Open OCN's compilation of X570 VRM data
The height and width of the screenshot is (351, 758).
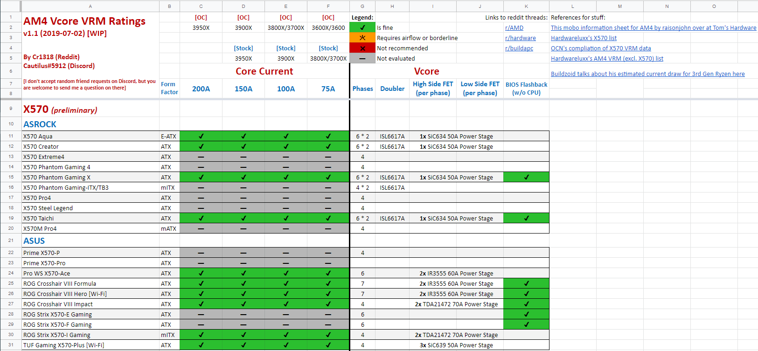601,48
